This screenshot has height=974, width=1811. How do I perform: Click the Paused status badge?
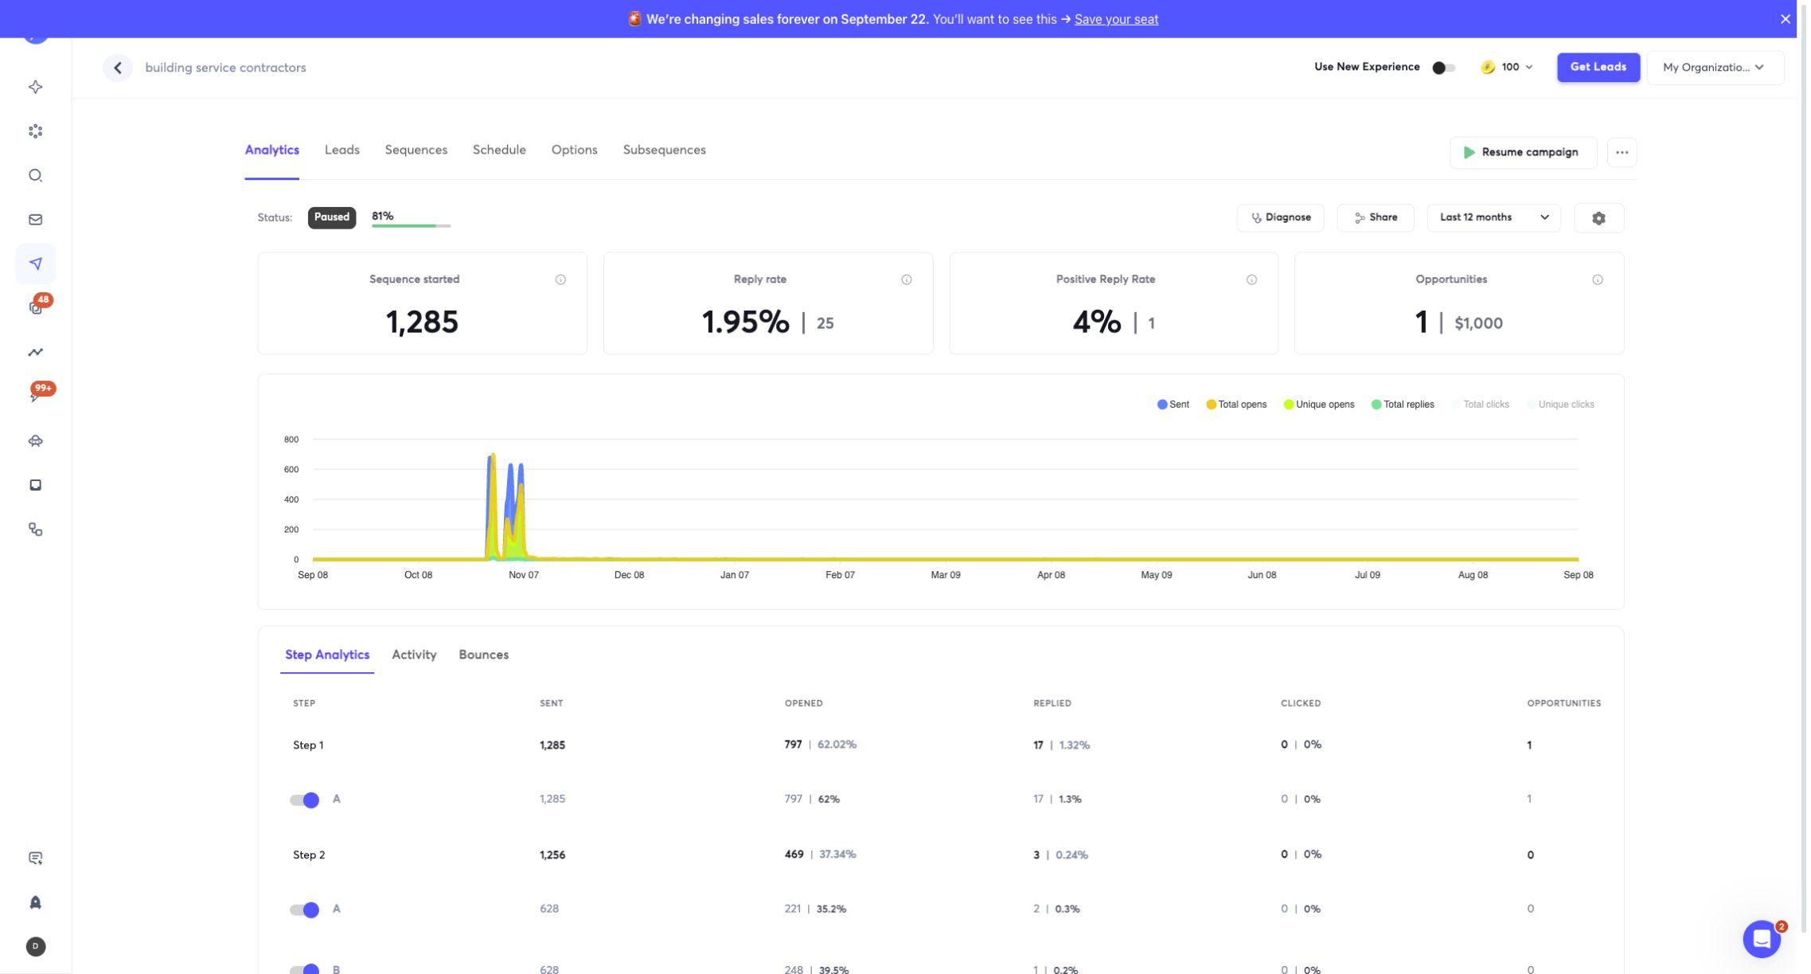click(x=331, y=217)
